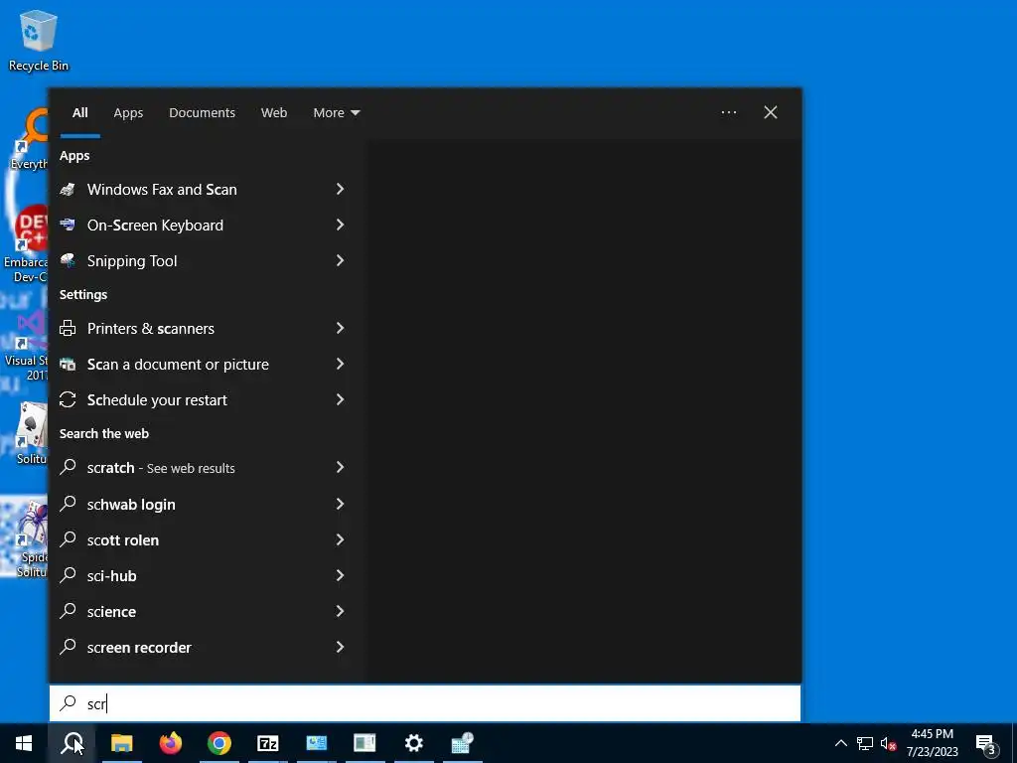This screenshot has width=1017, height=763.
Task: Expand On-Screen Keyboard details arrow
Action: pos(340,225)
